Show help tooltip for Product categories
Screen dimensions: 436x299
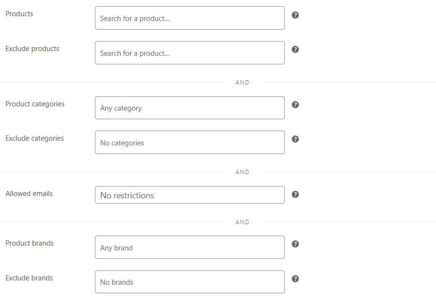pyautogui.click(x=295, y=105)
